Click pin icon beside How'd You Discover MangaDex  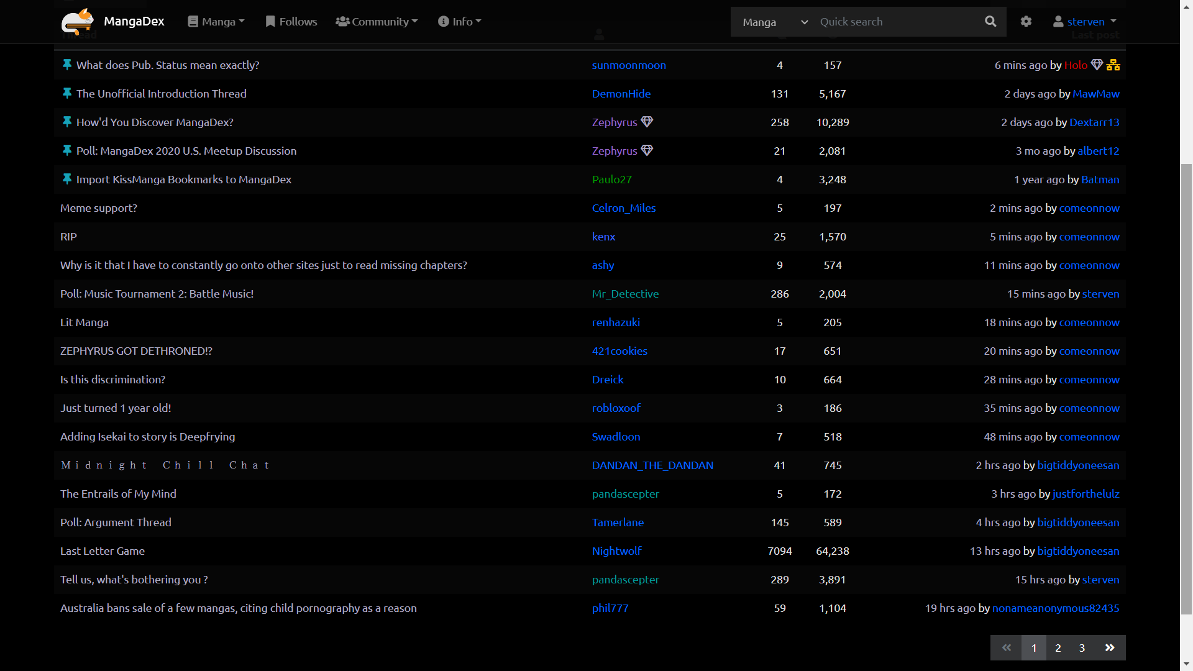click(x=67, y=122)
